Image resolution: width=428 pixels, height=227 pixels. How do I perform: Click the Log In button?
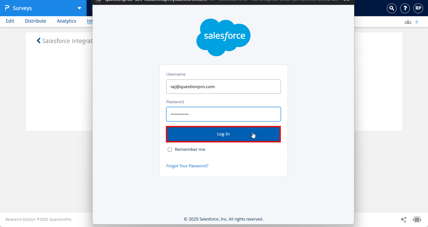(223, 134)
